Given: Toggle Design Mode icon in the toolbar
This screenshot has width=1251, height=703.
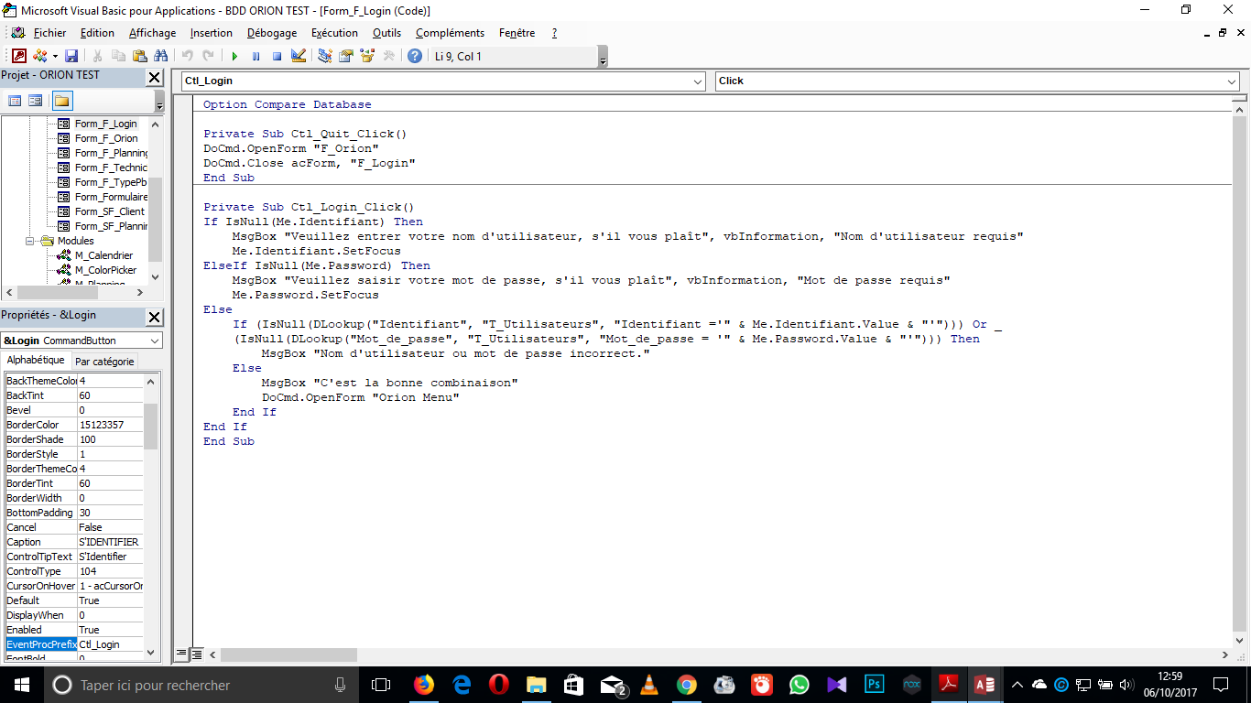Looking at the screenshot, I should click(298, 56).
